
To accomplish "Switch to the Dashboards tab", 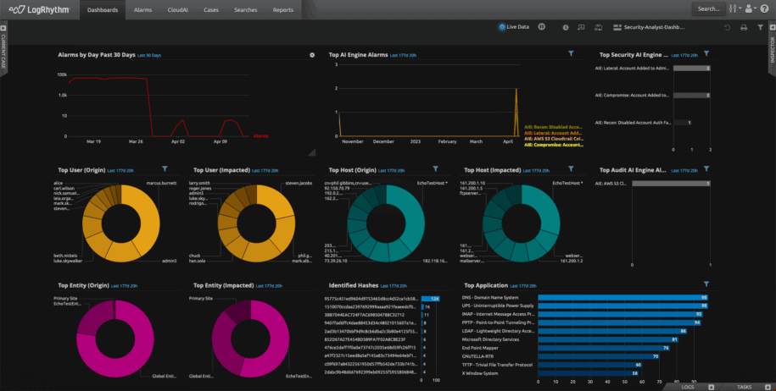I will pyautogui.click(x=103, y=10).
